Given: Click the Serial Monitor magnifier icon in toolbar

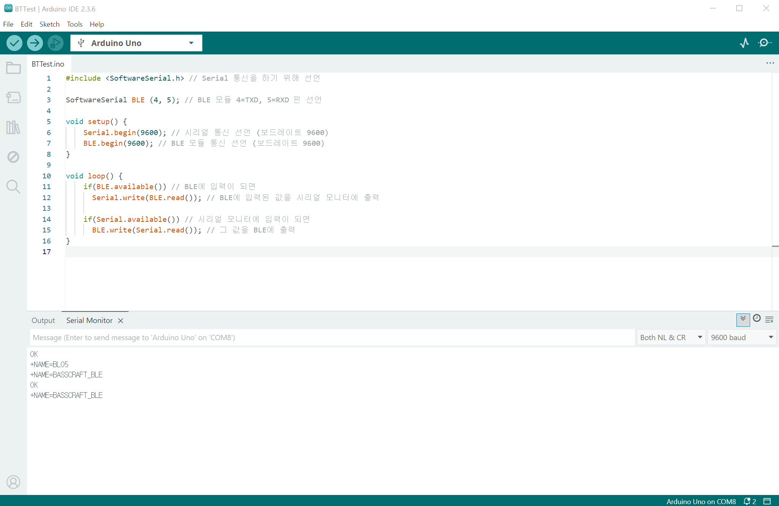Looking at the screenshot, I should (x=765, y=43).
